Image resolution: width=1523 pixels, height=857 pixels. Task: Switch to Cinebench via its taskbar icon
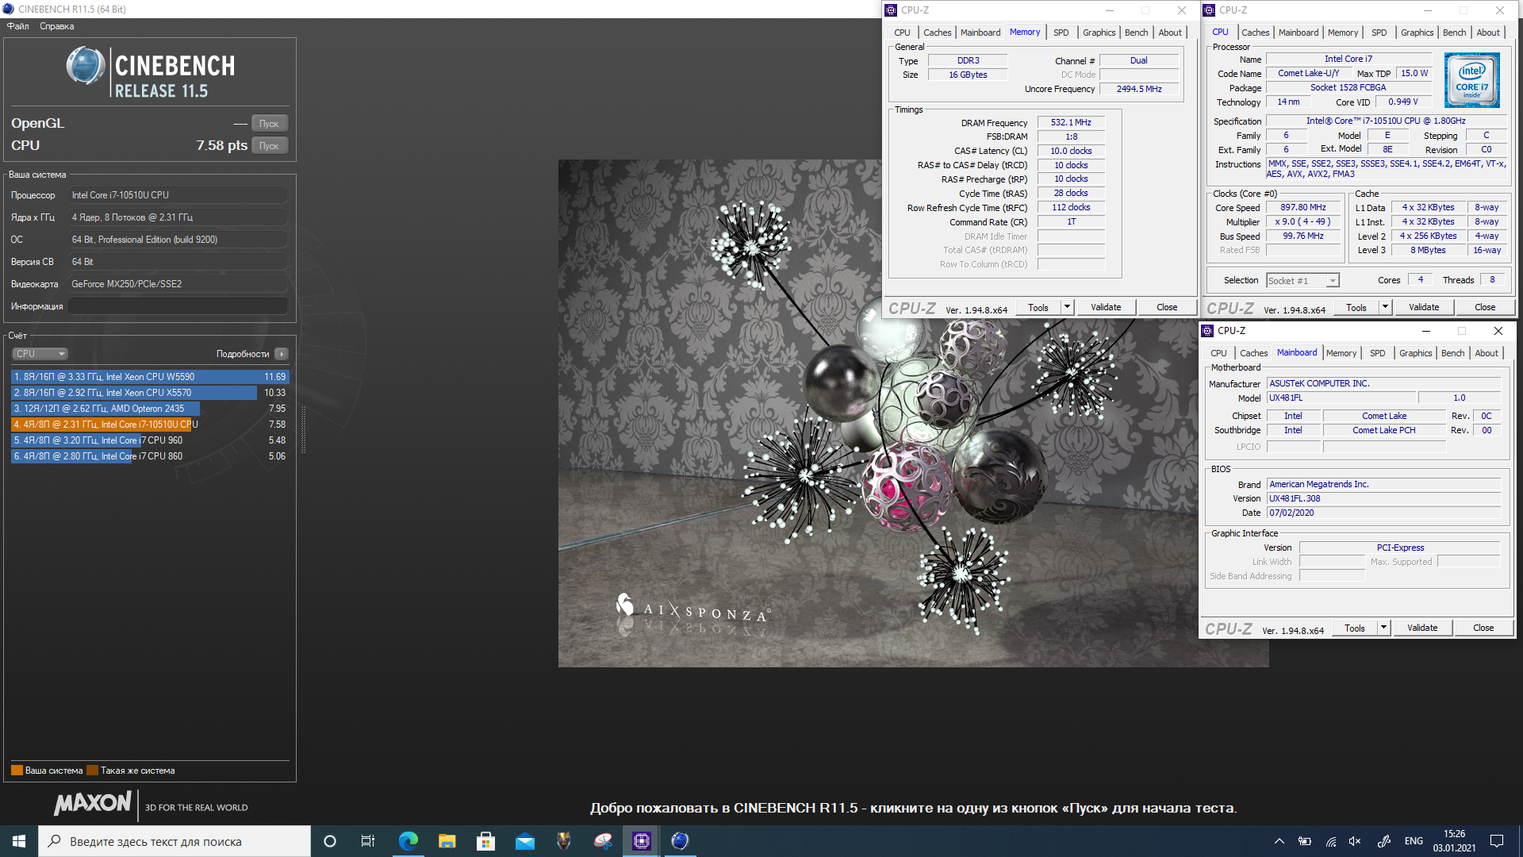pos(680,841)
